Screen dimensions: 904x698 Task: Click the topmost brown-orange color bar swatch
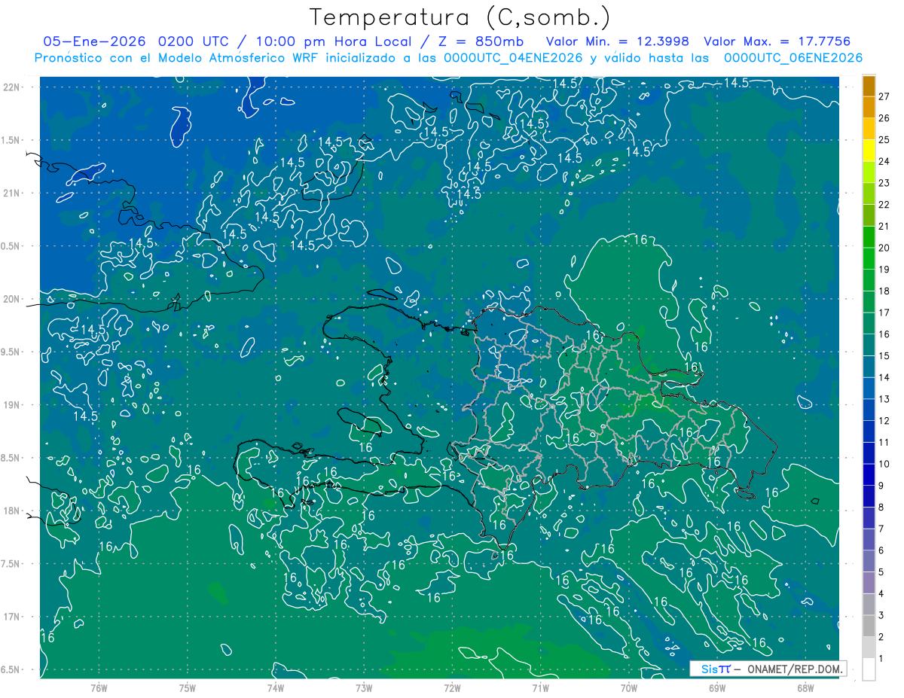click(869, 85)
